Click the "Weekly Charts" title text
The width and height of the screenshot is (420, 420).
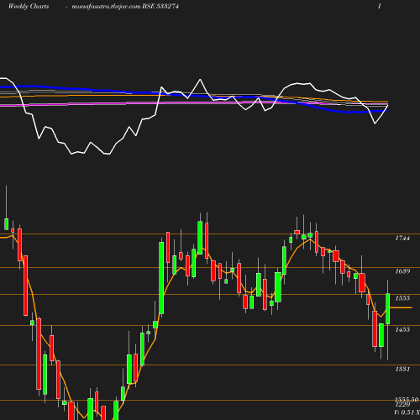(29, 6)
